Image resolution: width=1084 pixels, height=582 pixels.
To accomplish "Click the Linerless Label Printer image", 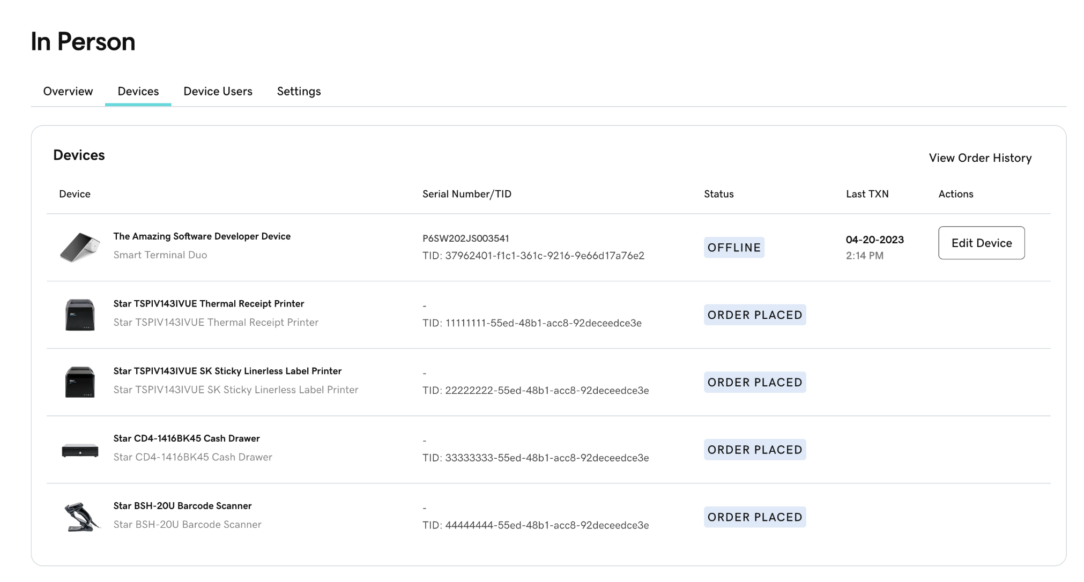I will pos(80,382).
